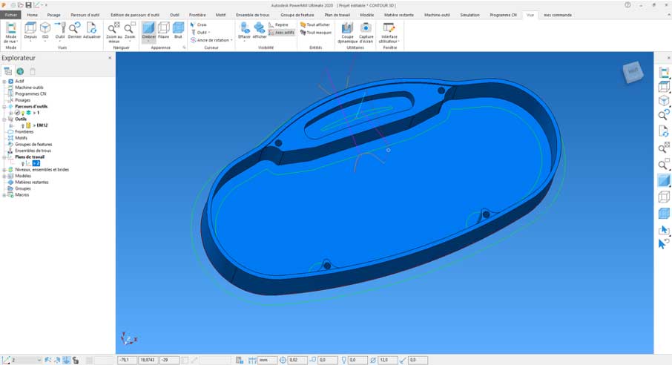Toggle the Axes actifs visibility option

[x=281, y=33]
